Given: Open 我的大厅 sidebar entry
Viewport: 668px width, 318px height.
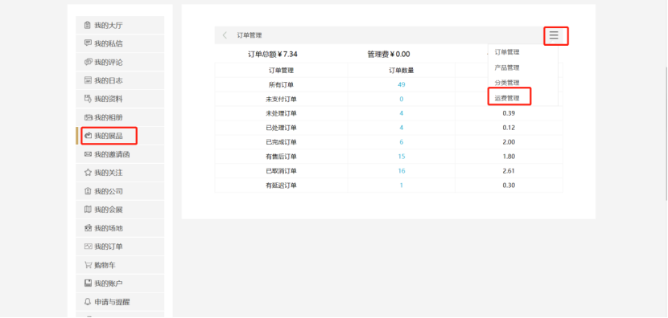Looking at the screenshot, I should [120, 25].
